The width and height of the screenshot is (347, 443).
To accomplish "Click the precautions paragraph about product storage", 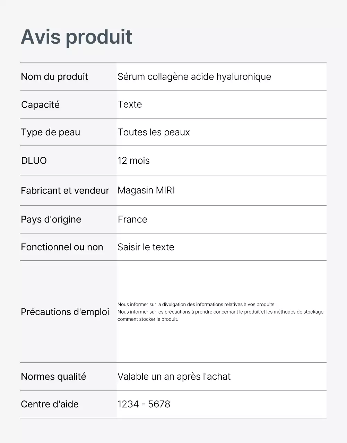I will [220, 312].
